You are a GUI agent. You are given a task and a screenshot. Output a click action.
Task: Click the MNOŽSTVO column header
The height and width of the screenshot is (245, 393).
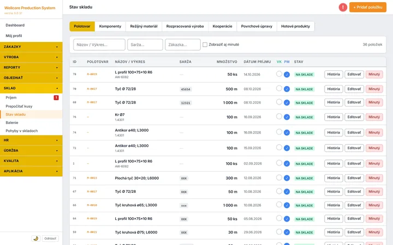pos(227,62)
